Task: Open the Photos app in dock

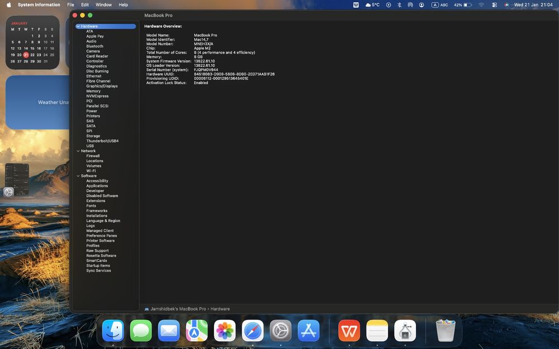Action: [225, 331]
